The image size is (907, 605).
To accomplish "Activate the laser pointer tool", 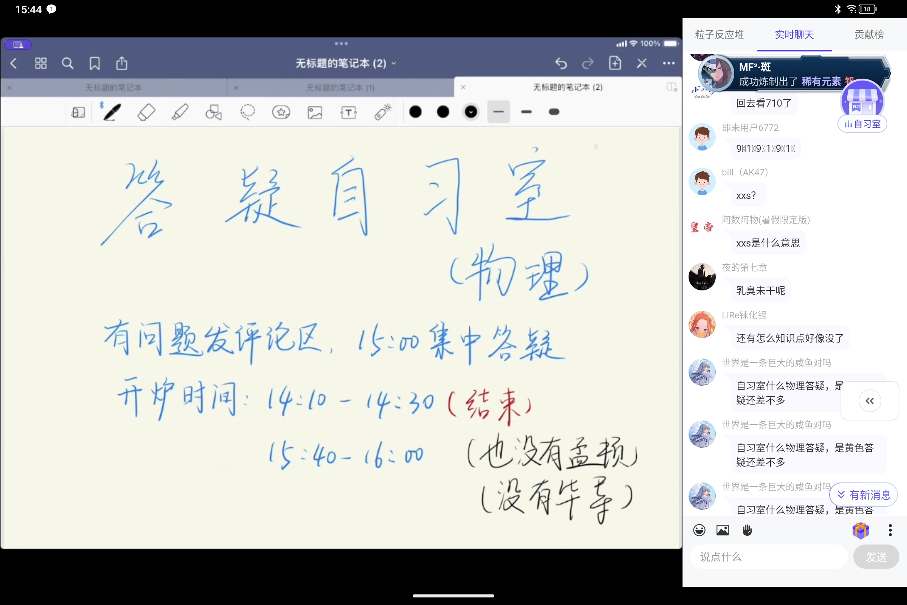I will (x=382, y=112).
